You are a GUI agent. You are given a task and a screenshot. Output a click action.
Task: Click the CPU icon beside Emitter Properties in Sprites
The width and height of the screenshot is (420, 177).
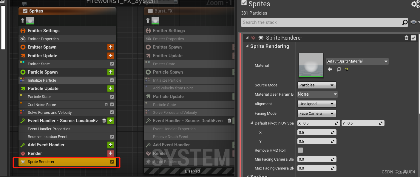(x=23, y=39)
